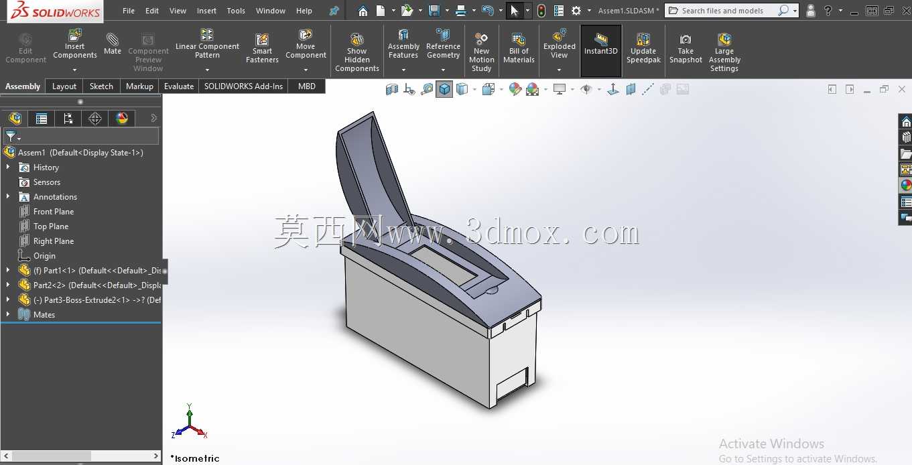Open the display style dropdown arrow
This screenshot has height=465, width=912.
click(475, 89)
